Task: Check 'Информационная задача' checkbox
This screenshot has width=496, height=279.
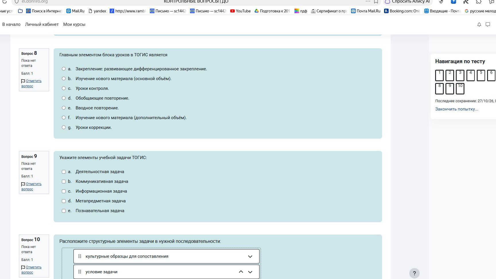Action: point(64,191)
